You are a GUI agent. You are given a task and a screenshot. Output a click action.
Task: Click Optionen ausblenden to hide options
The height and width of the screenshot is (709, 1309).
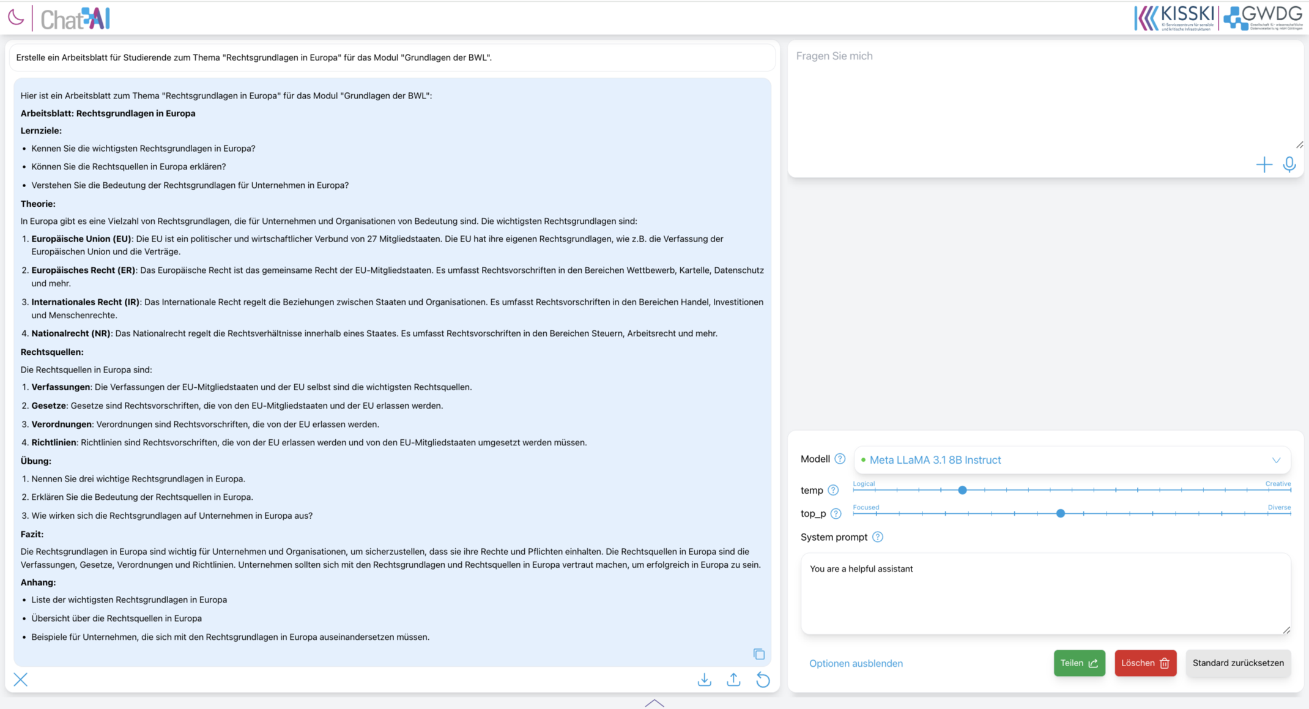(x=856, y=663)
